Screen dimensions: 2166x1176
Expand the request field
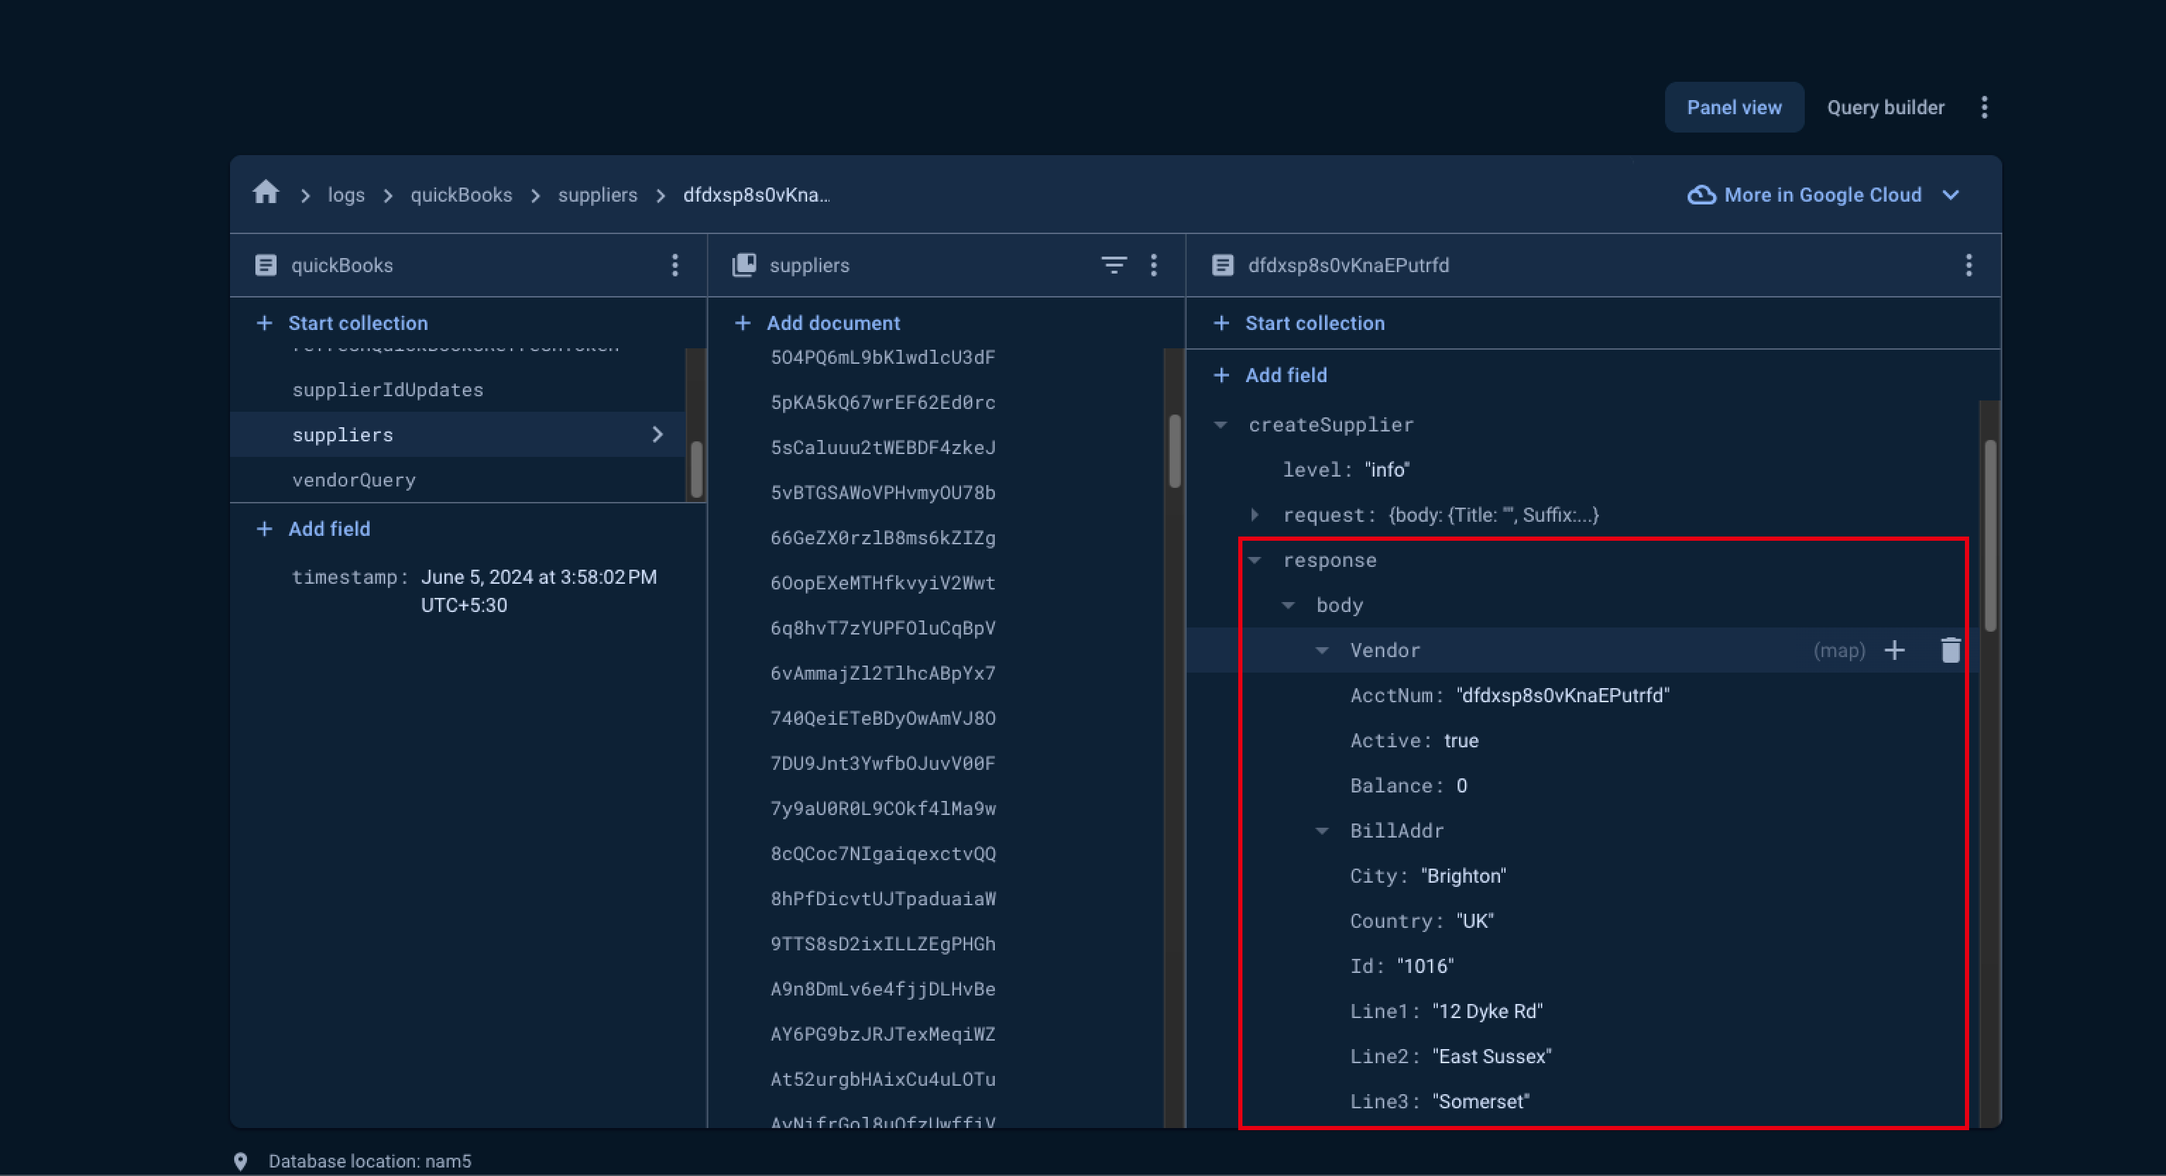tap(1254, 515)
